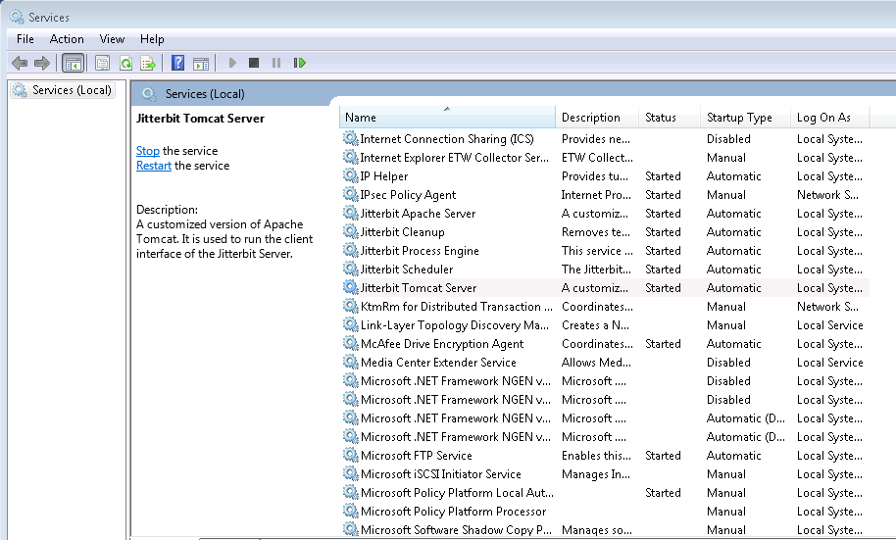Image resolution: width=896 pixels, height=540 pixels.
Task: Click the Restart service link
Action: pos(154,166)
